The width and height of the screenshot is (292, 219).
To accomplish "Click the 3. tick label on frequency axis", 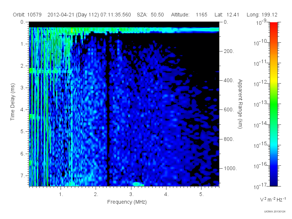I will pyautogui.click(x=131, y=195).
